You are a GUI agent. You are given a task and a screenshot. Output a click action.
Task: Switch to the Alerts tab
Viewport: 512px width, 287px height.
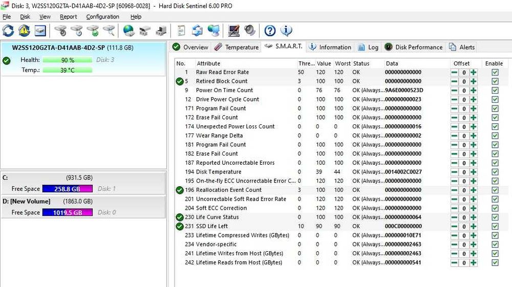coord(462,47)
